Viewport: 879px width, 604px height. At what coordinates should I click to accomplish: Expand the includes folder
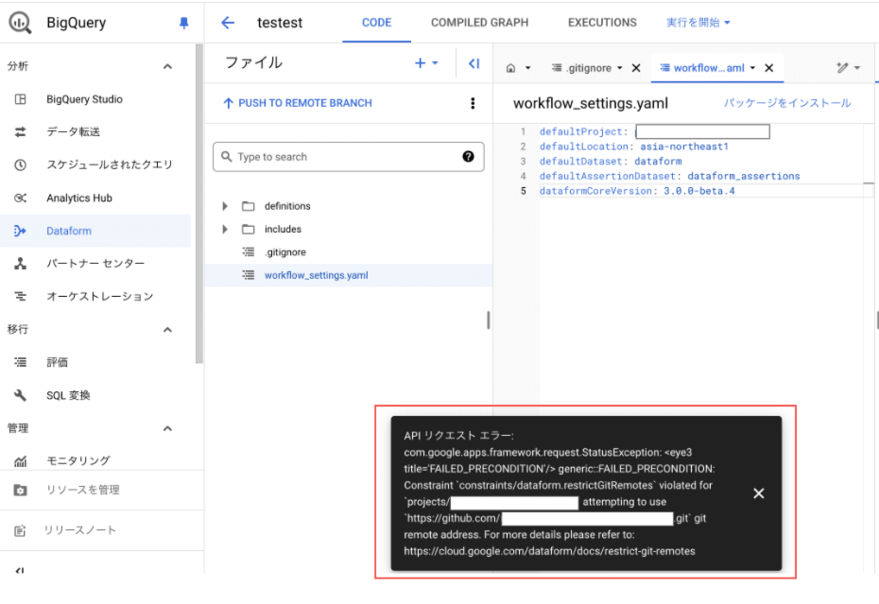(x=225, y=229)
